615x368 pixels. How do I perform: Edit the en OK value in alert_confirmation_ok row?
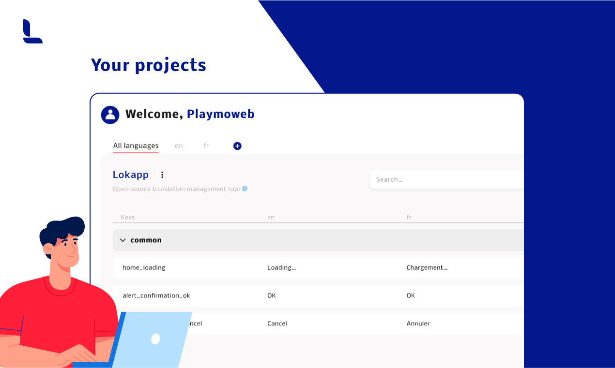tap(271, 295)
